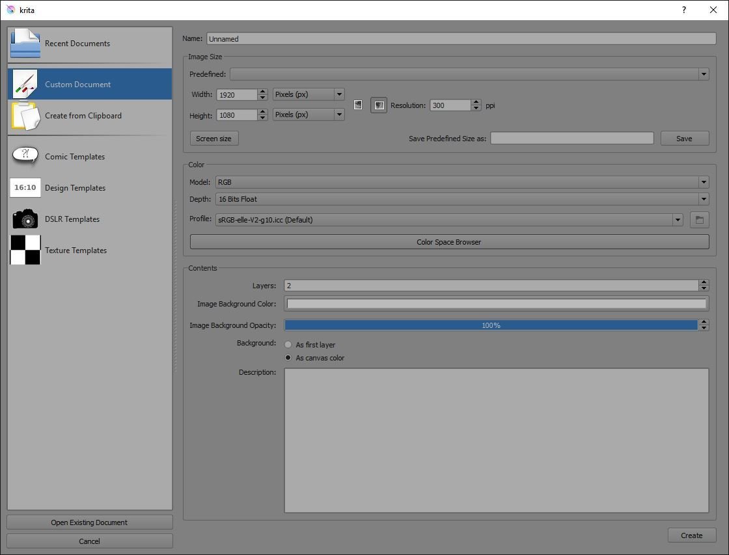This screenshot has width=729, height=555.
Task: Open Comic Templates section
Action: click(90, 156)
